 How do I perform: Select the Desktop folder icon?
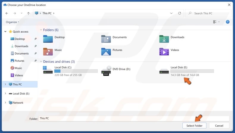point(48,39)
